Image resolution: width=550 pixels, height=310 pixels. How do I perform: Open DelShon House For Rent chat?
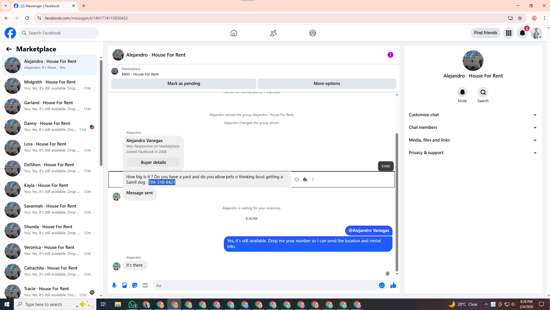(x=49, y=168)
